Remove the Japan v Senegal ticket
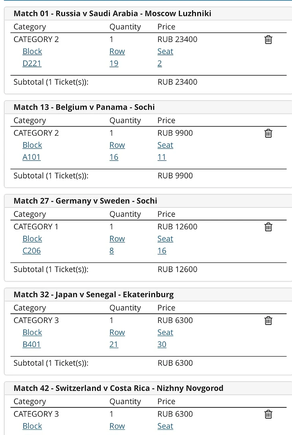Viewport: 292px width, 435px height. pos(268,321)
